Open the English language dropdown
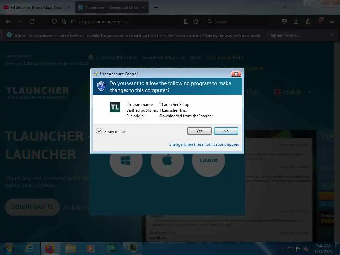The width and height of the screenshot is (340, 255). tap(292, 92)
